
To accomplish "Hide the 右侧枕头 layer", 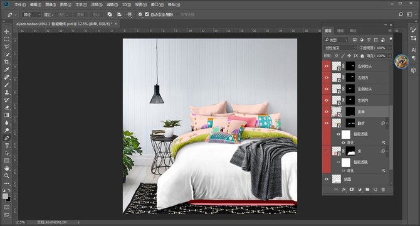I will click(327, 66).
